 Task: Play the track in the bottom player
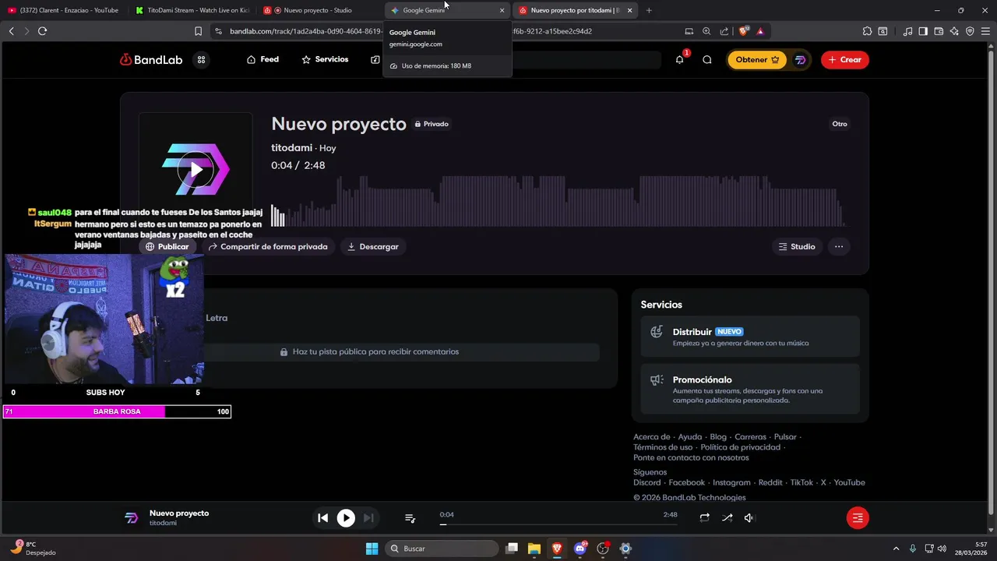tap(346, 517)
